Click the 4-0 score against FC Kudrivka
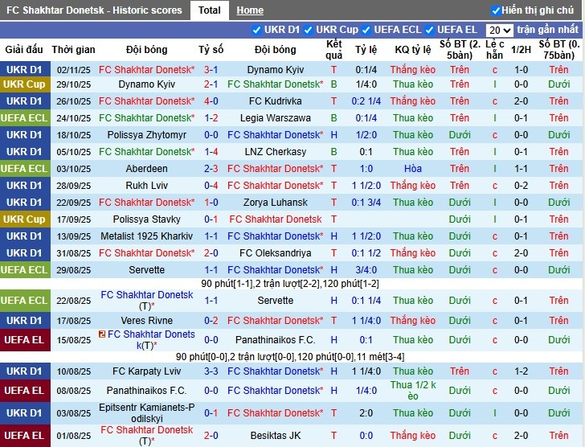The width and height of the screenshot is (585, 447). (x=211, y=101)
